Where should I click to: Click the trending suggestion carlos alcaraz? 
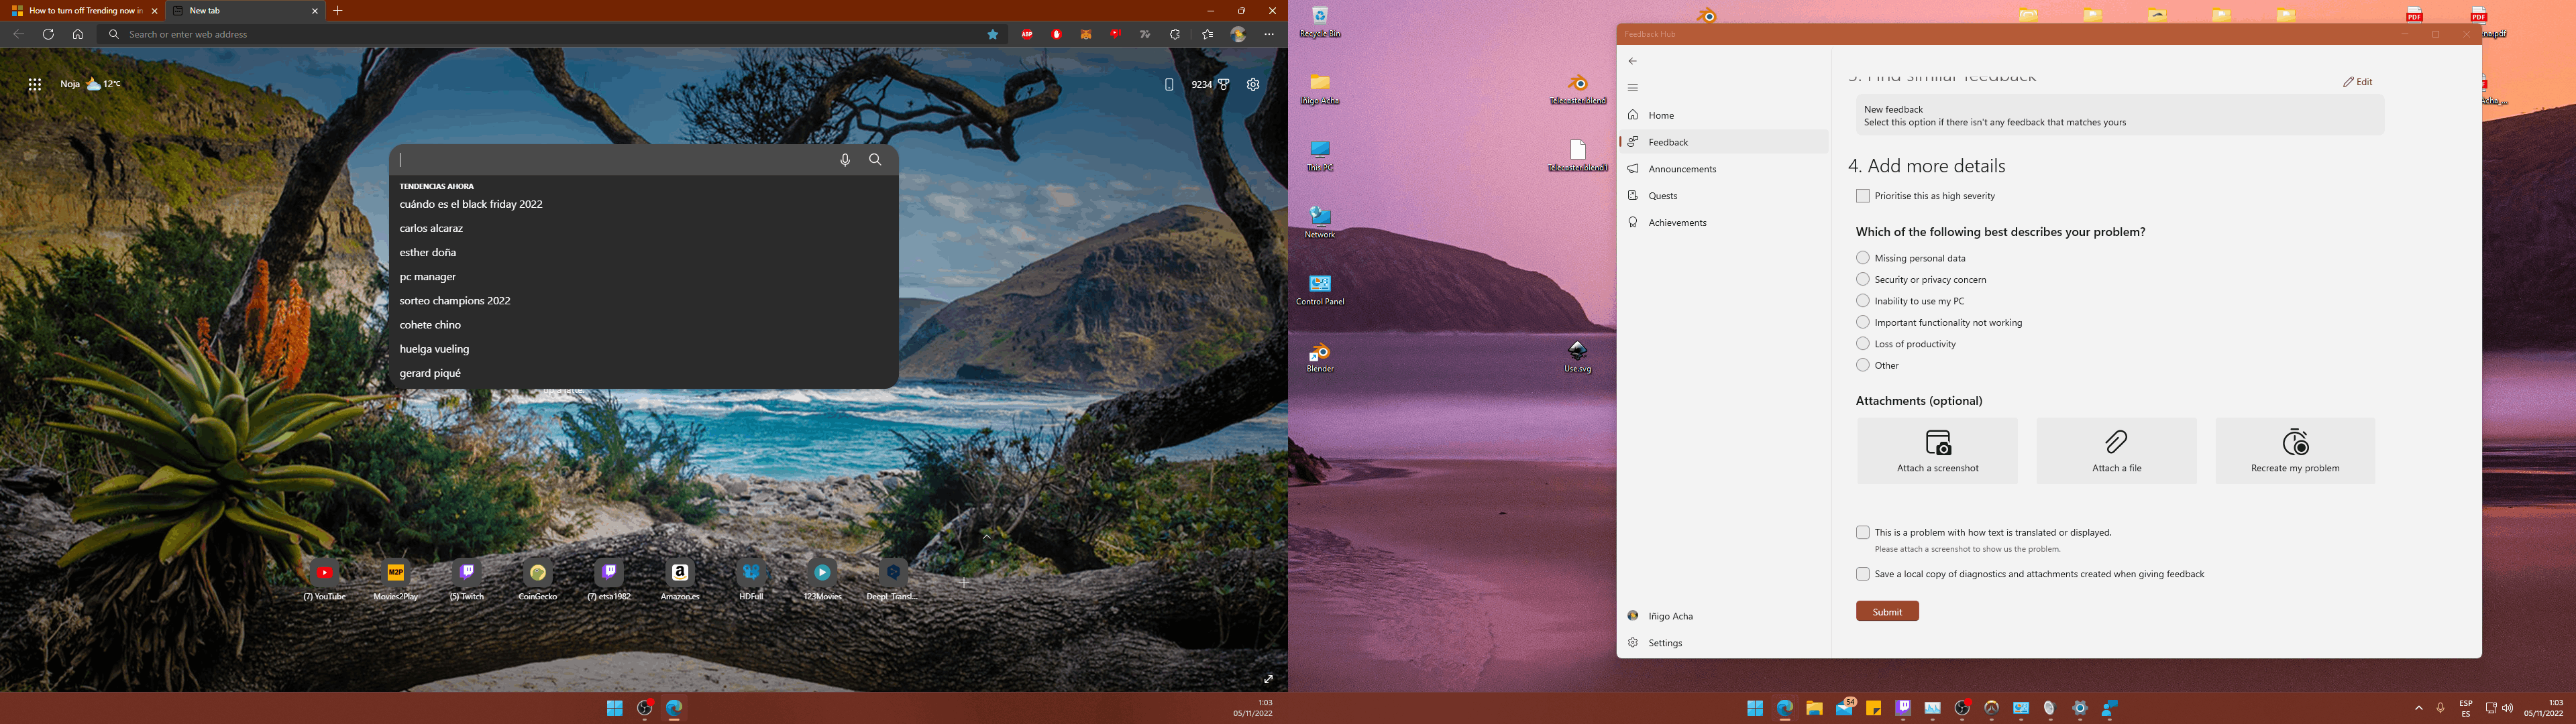[431, 229]
